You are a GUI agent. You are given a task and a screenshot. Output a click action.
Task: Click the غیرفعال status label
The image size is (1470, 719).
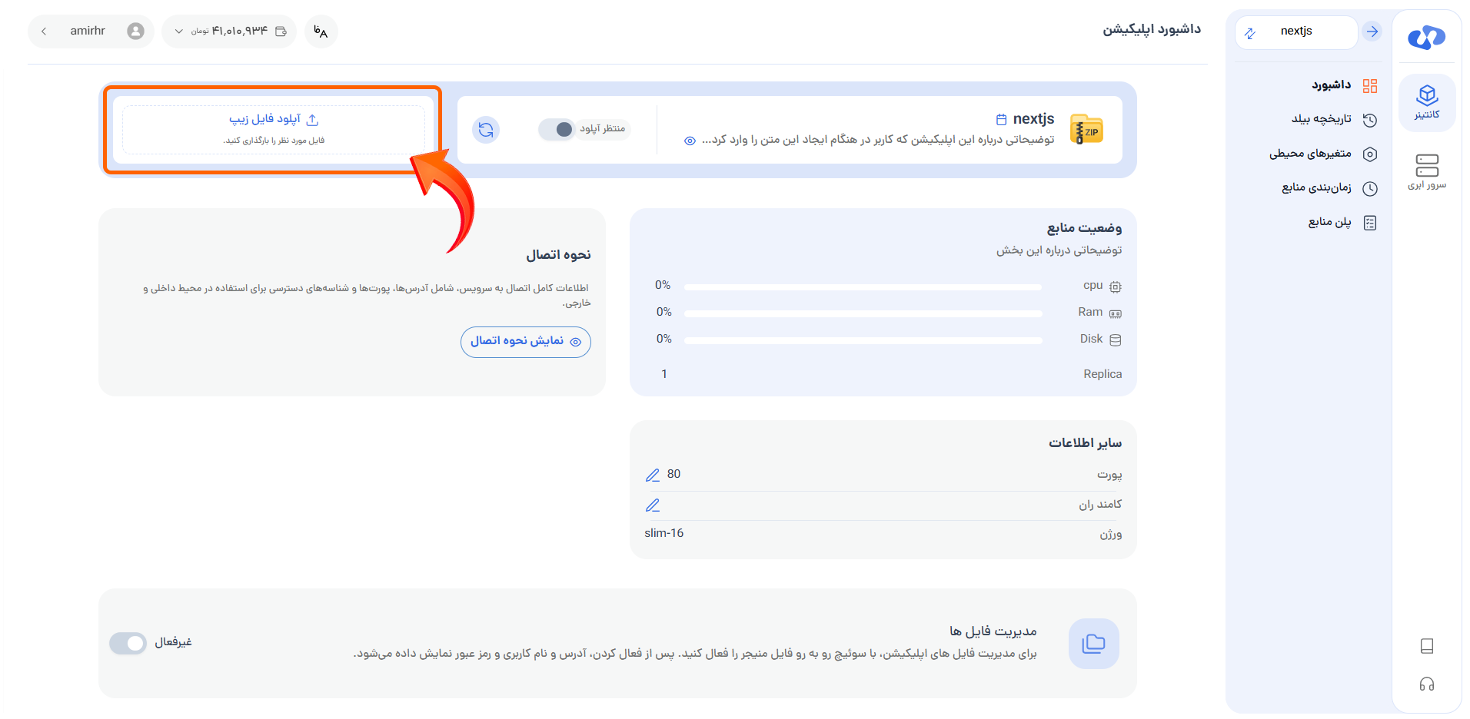coord(173,642)
